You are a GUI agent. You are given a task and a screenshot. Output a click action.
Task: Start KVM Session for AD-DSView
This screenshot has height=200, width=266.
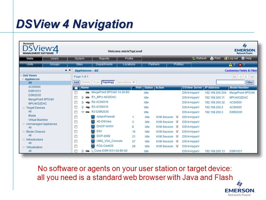point(165,122)
